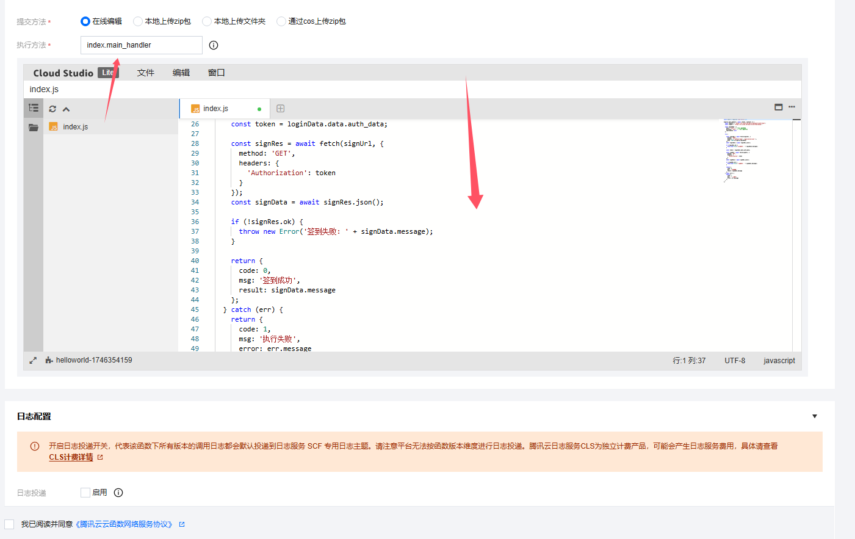
Task: Choose the 通过cos上传zip包 submission method
Action: (x=281, y=21)
